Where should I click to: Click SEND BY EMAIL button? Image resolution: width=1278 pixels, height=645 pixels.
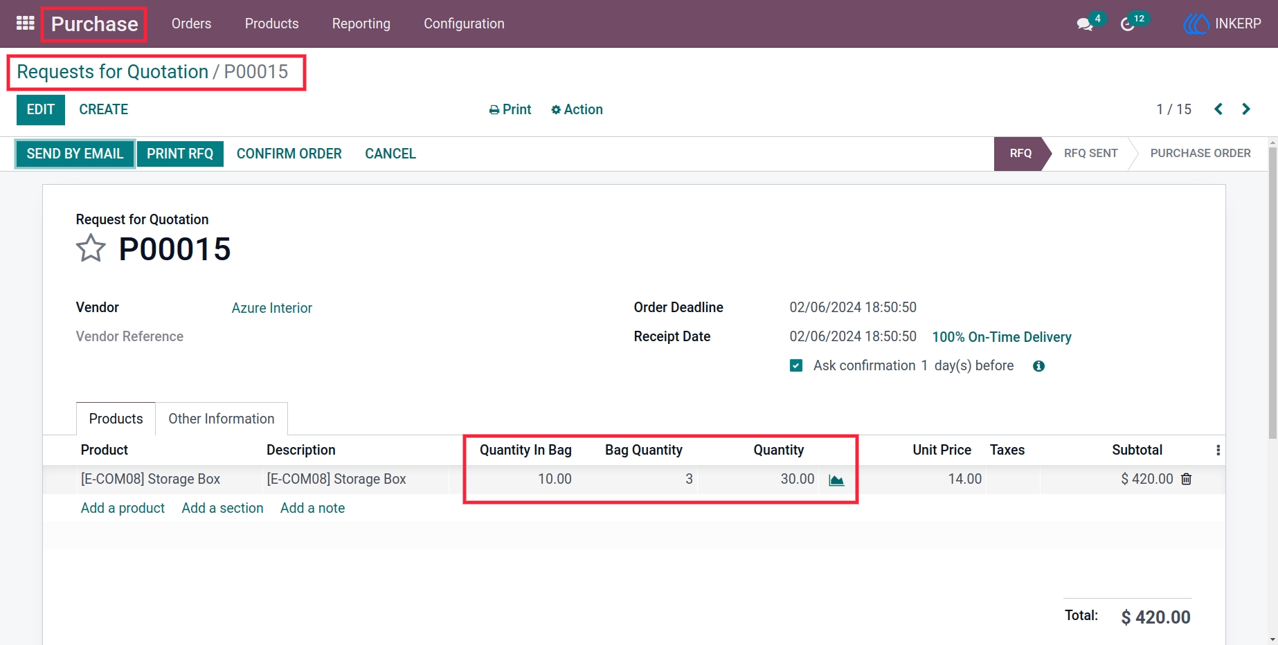point(75,154)
